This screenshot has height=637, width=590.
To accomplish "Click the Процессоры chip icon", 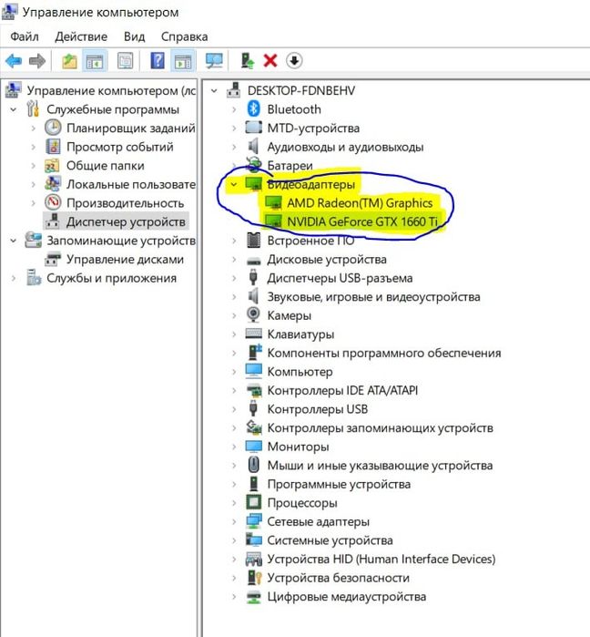I will [x=254, y=502].
